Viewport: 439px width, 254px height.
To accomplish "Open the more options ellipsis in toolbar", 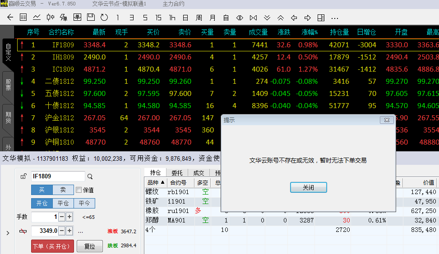I will tap(334, 18).
